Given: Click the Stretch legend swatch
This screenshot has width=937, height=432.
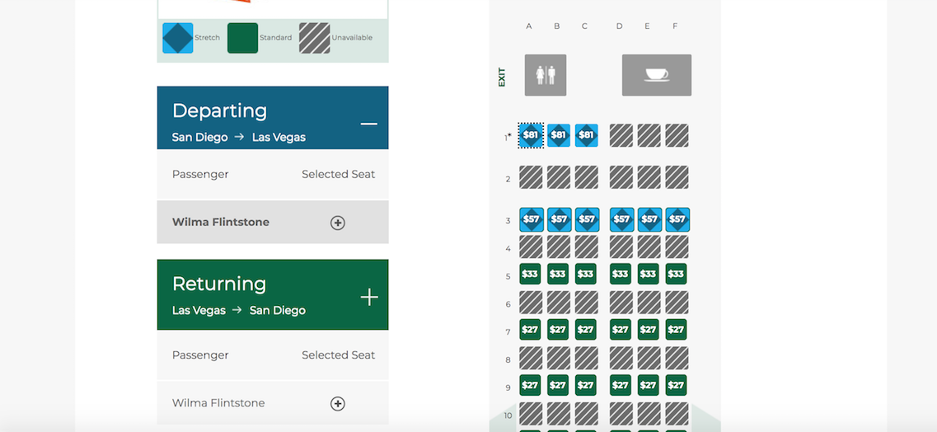Looking at the screenshot, I should click(178, 38).
